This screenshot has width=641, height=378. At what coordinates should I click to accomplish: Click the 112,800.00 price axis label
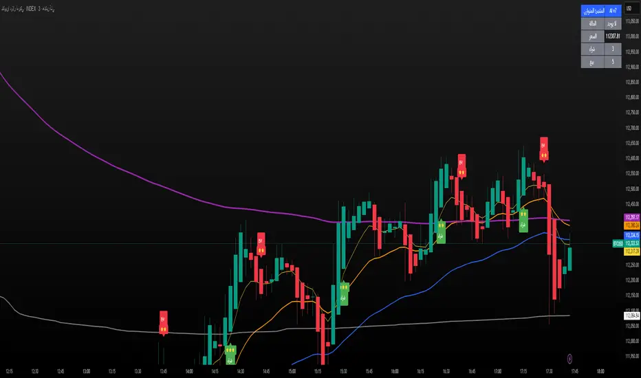click(x=632, y=98)
